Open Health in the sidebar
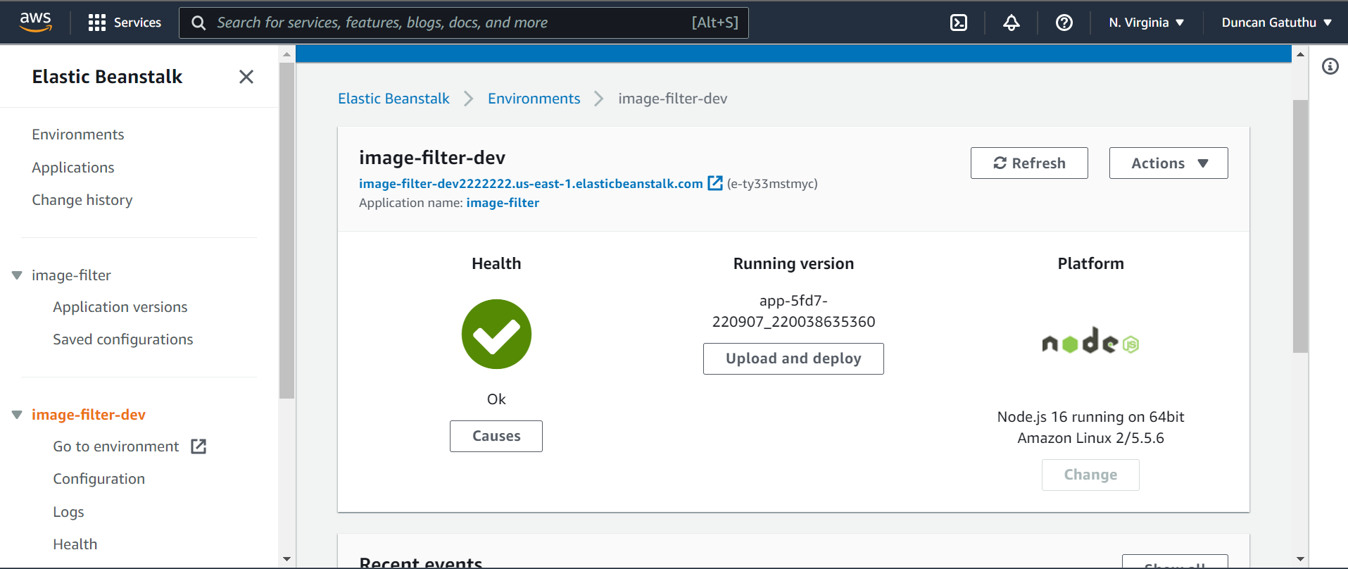Image resolution: width=1348 pixels, height=569 pixels. pos(75,544)
